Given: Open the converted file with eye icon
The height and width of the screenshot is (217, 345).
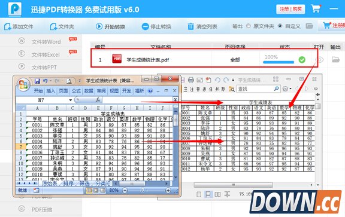Looking at the screenshot, I should click(x=320, y=60).
